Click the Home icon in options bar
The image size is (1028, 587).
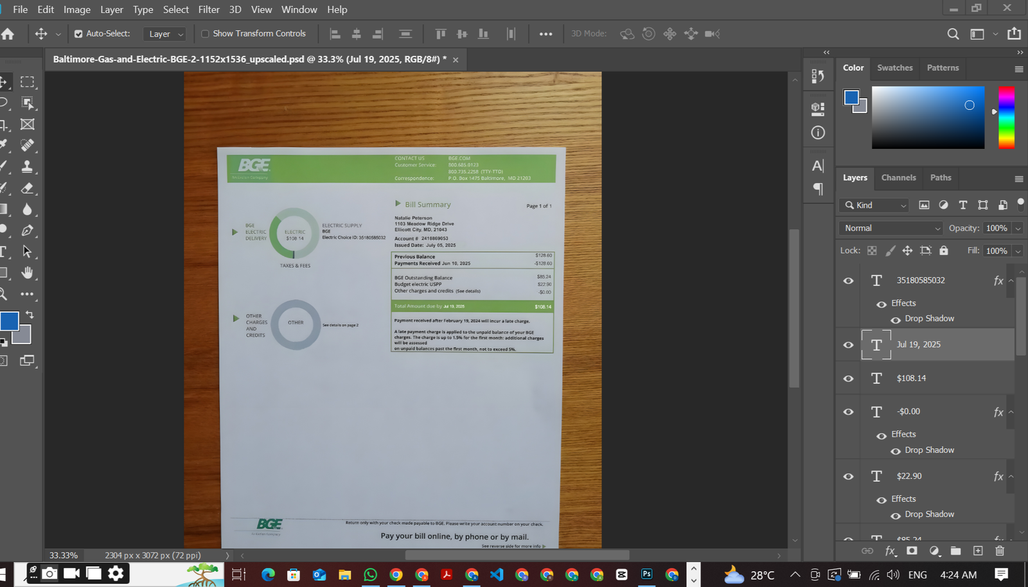point(8,33)
